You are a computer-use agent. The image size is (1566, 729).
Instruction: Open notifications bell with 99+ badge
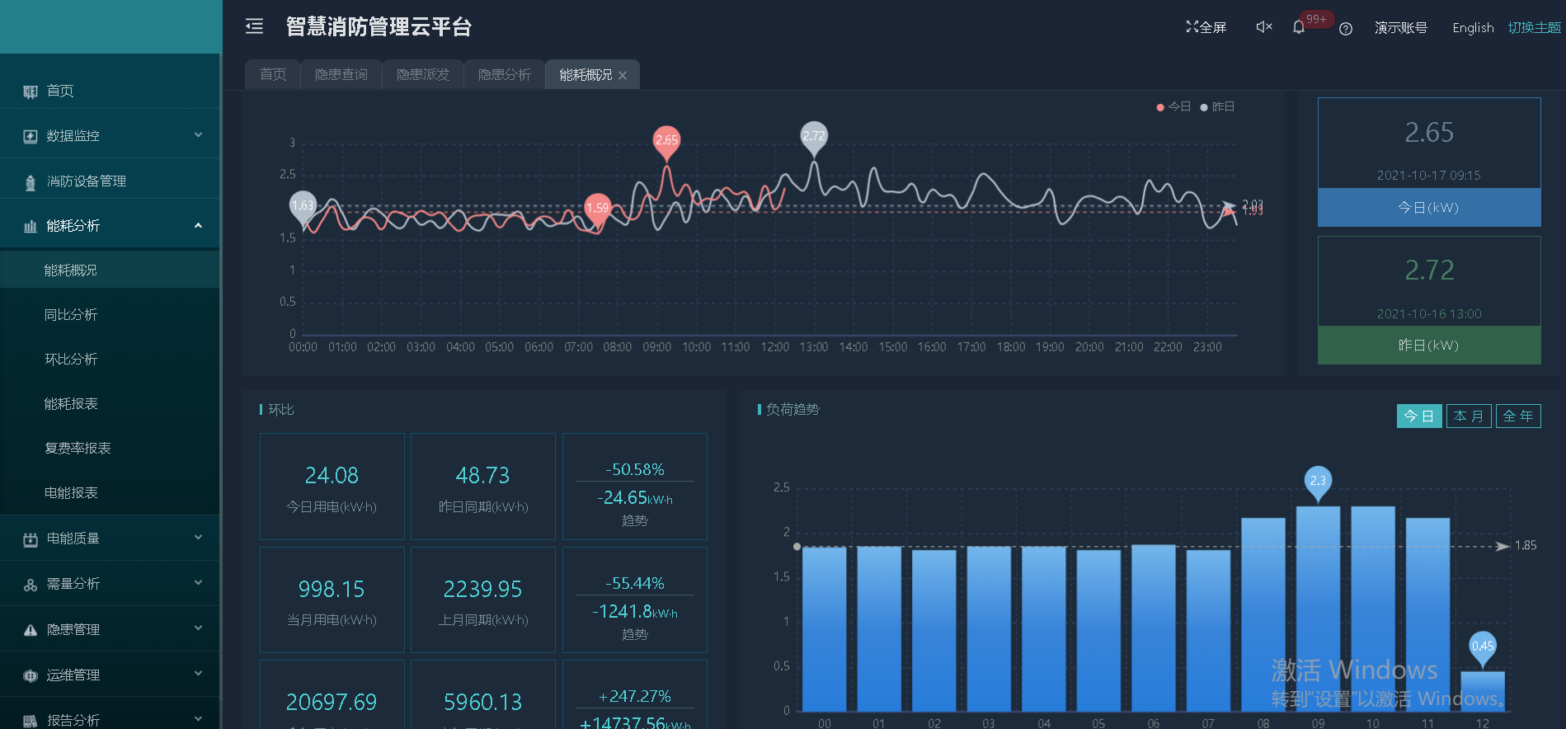tap(1299, 27)
